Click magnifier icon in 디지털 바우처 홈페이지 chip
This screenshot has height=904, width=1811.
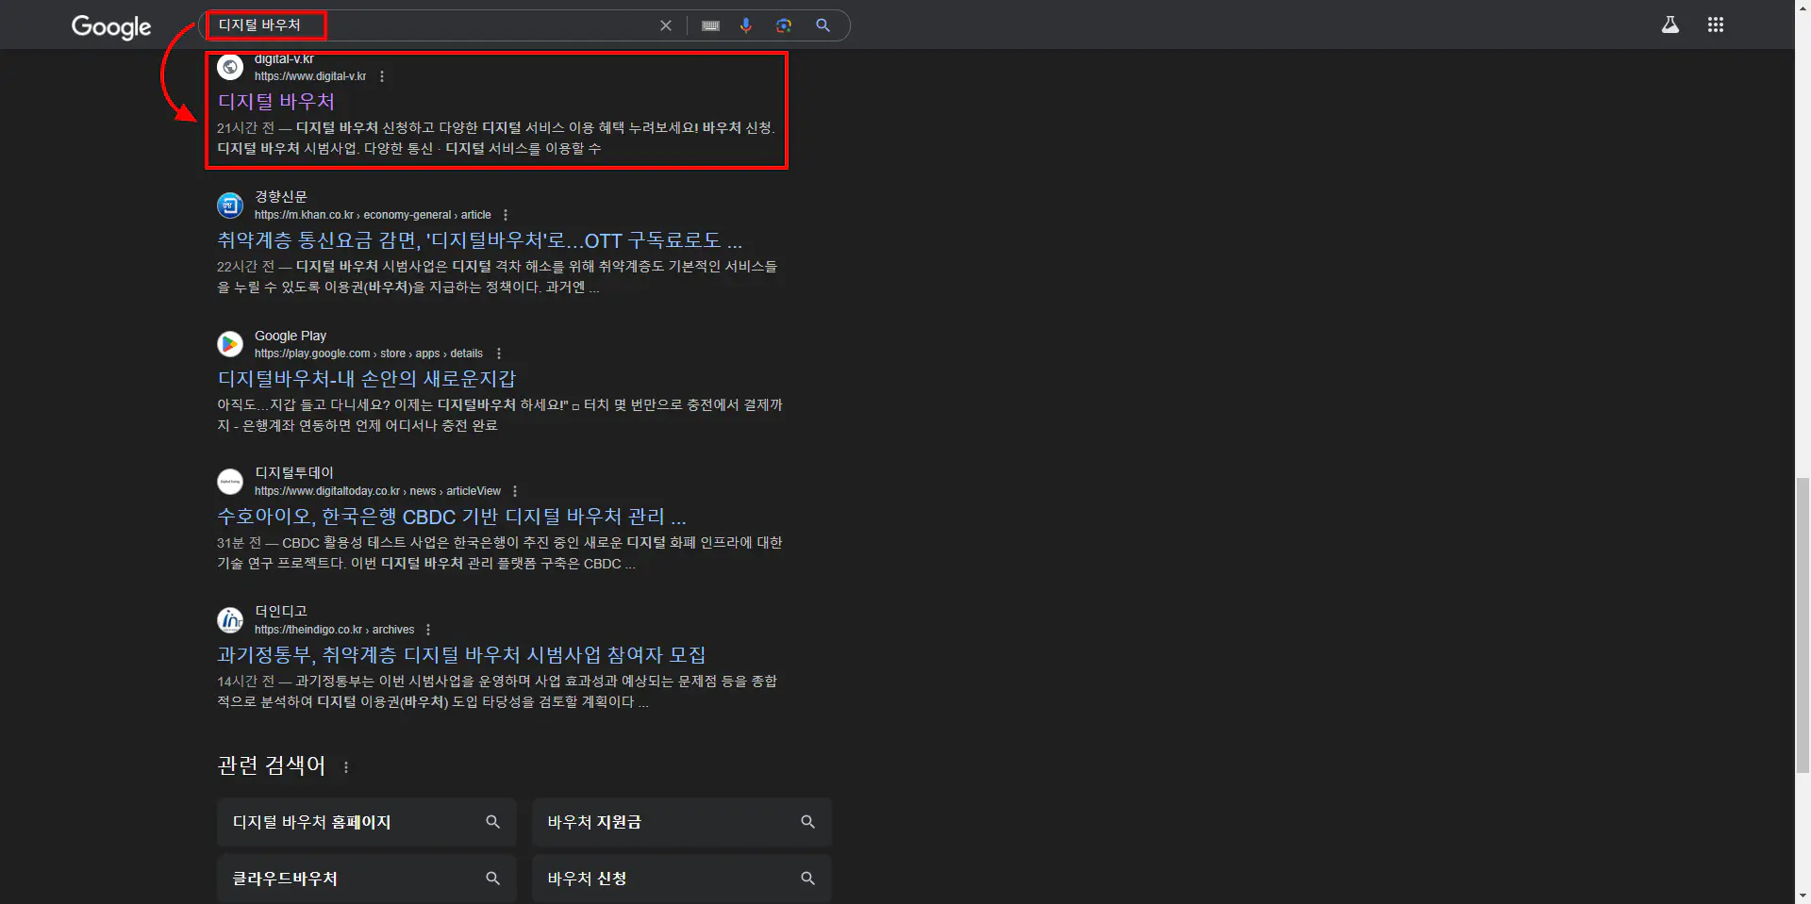point(493,822)
